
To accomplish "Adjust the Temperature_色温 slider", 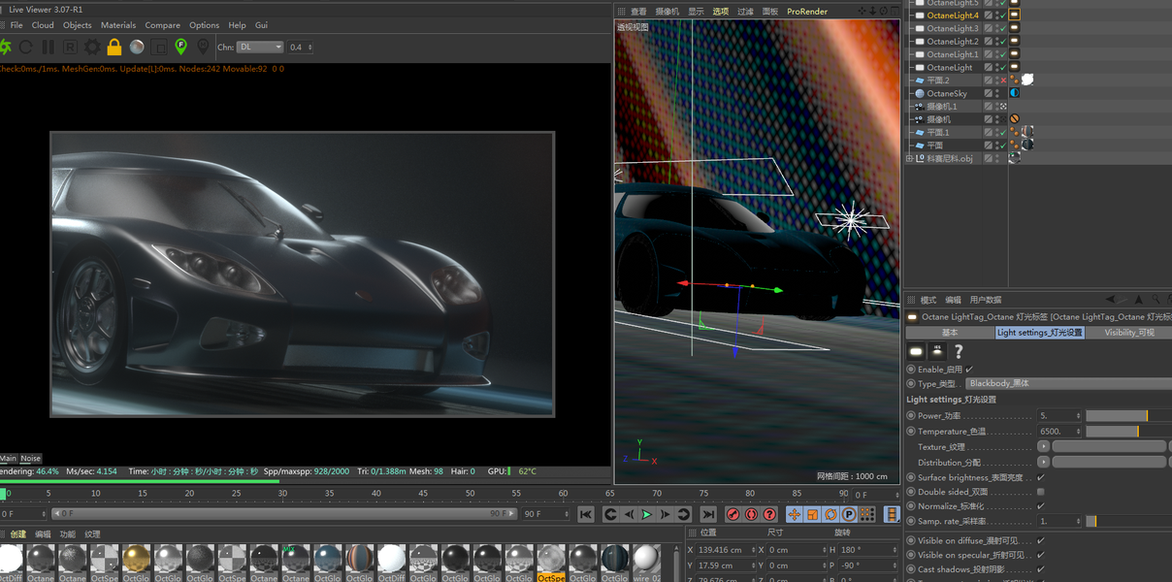I will pos(1128,432).
